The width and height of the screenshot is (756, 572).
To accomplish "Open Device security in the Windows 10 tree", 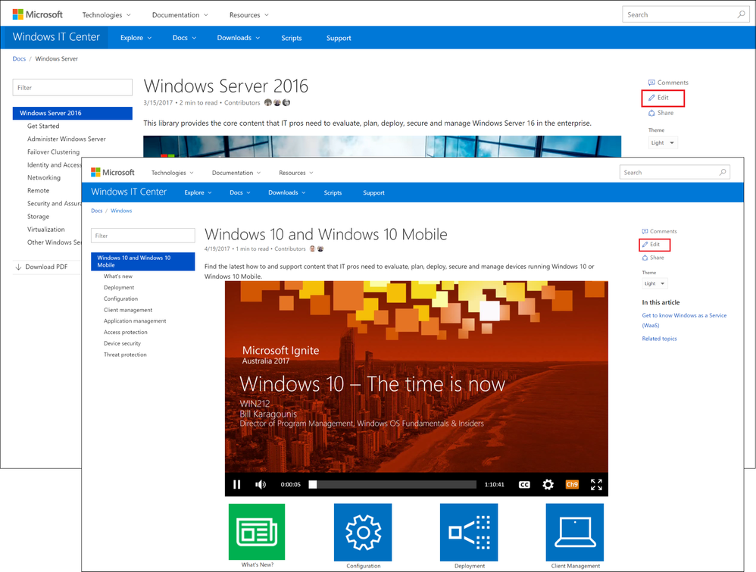I will (122, 343).
